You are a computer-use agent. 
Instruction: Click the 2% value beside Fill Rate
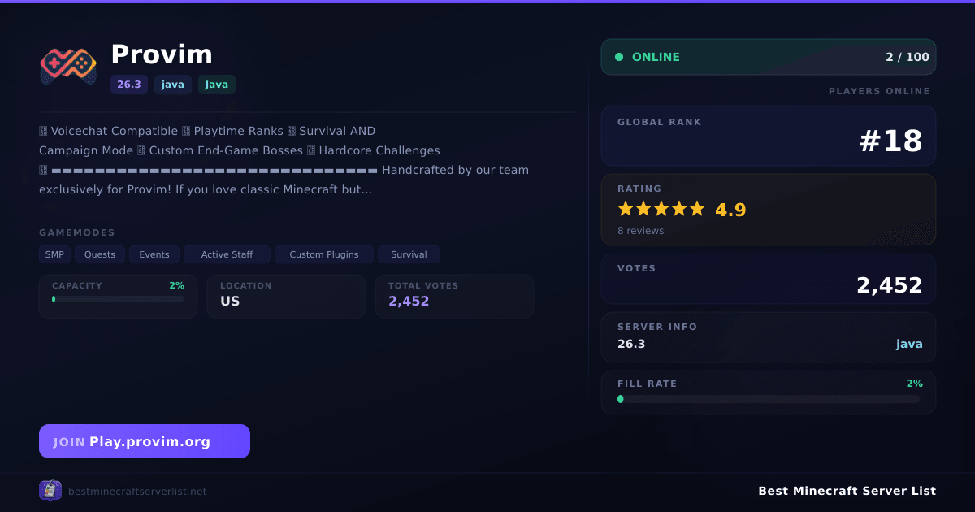[915, 384]
